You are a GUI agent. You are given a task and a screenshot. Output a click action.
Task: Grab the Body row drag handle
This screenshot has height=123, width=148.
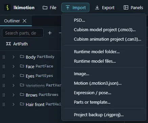pyautogui.click(x=4, y=57)
